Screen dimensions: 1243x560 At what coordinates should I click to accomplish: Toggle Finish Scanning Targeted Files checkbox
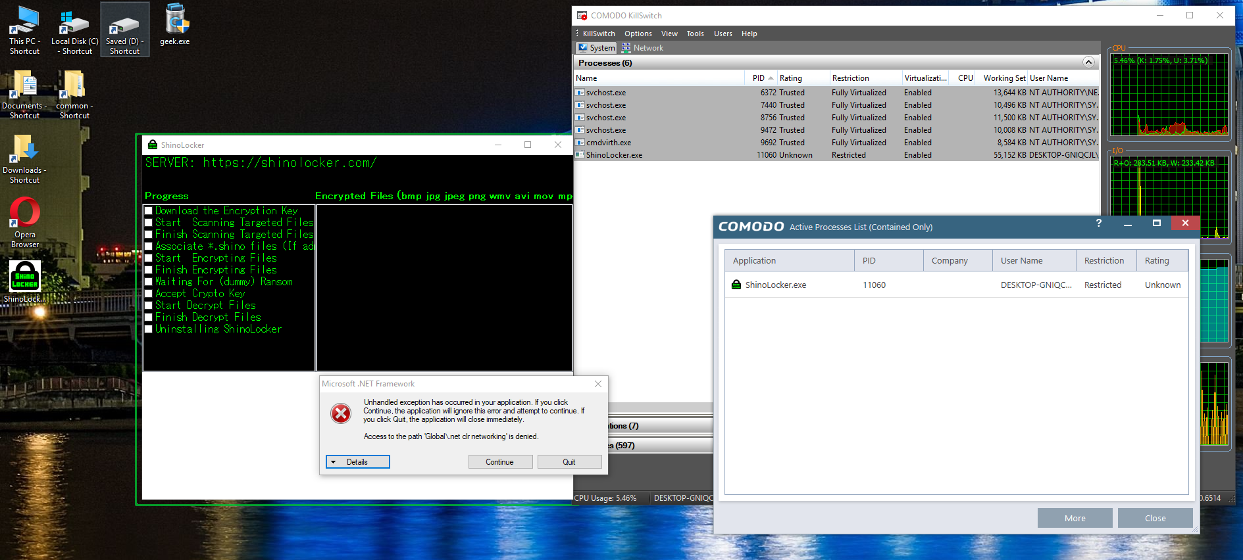pyautogui.click(x=149, y=235)
